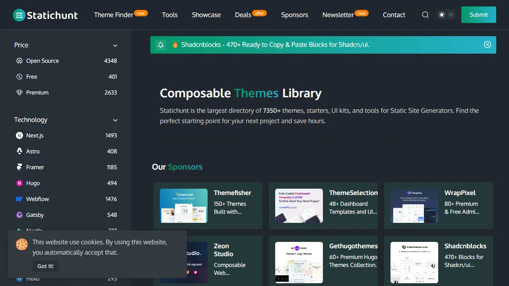
Task: Open the Gethugothemes sponsor thumbnail
Action: [x=299, y=263]
